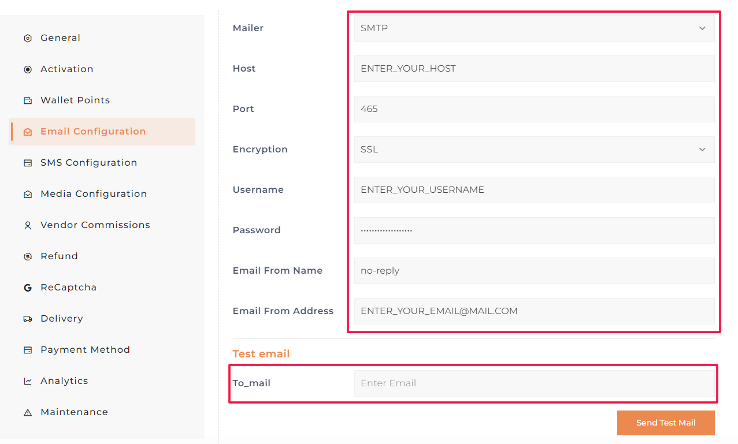Switch to the Media Configuration tab
The width and height of the screenshot is (738, 444).
(x=94, y=194)
